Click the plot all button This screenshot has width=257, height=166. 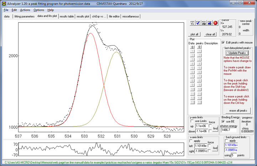coord(194,34)
